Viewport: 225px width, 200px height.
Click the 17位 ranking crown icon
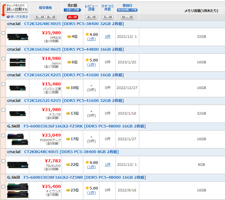point(68,139)
